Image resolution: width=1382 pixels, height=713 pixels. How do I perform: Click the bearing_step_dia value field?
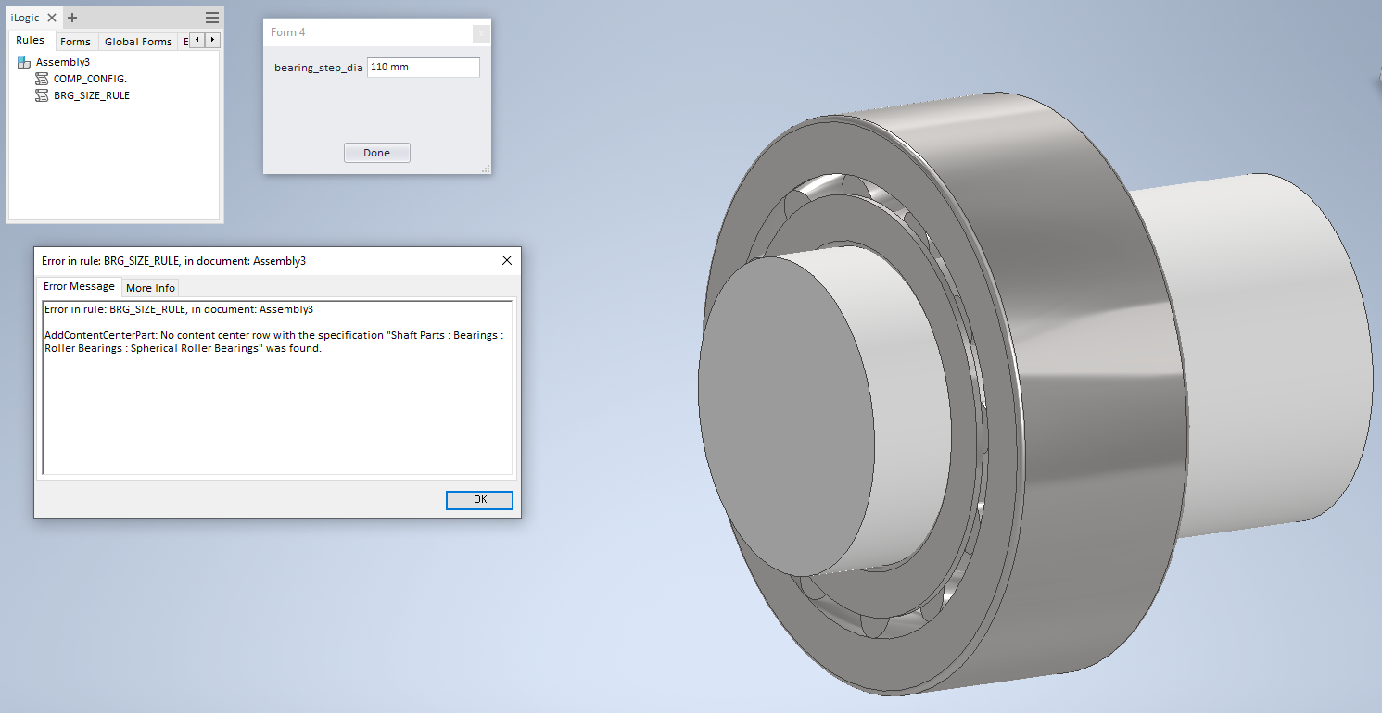point(423,67)
